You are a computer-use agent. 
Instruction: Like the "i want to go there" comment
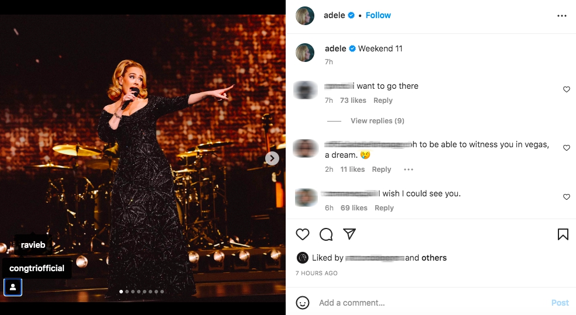coord(566,89)
